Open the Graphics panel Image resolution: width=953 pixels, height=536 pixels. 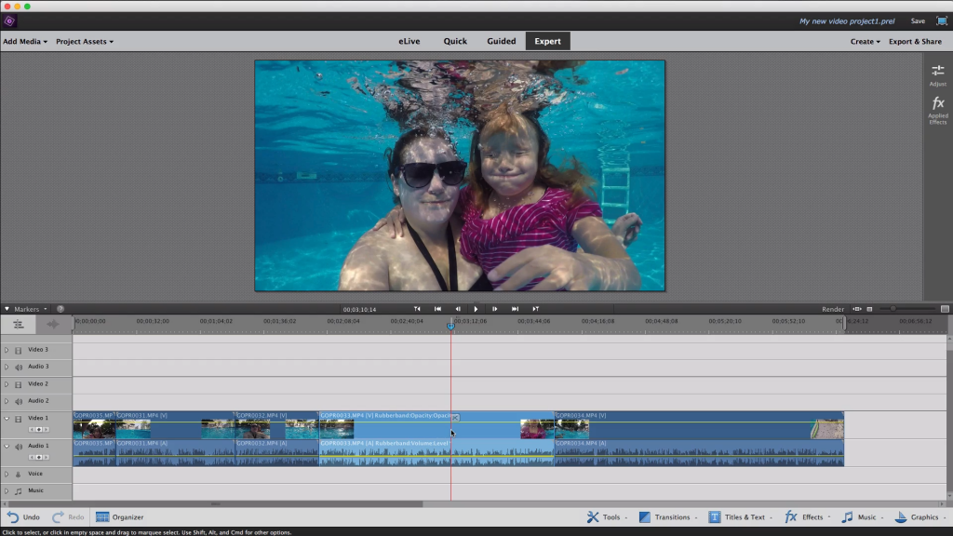pyautogui.click(x=919, y=517)
